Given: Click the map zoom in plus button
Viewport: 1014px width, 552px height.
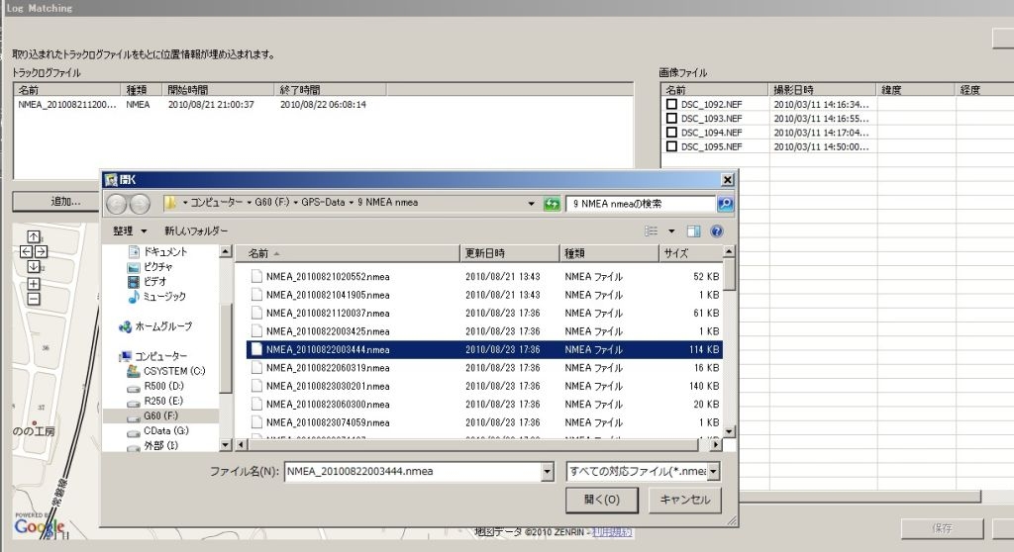Looking at the screenshot, I should (34, 284).
